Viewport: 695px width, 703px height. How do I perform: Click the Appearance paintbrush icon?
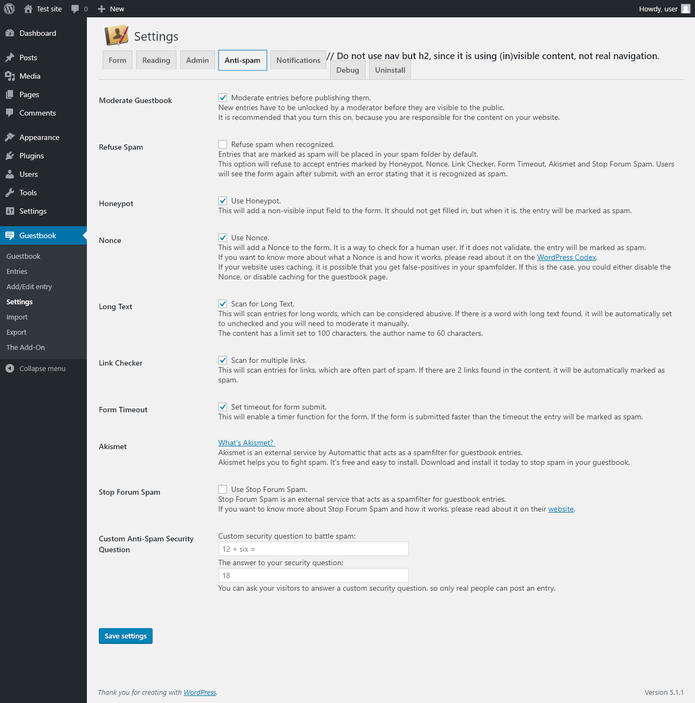point(10,137)
